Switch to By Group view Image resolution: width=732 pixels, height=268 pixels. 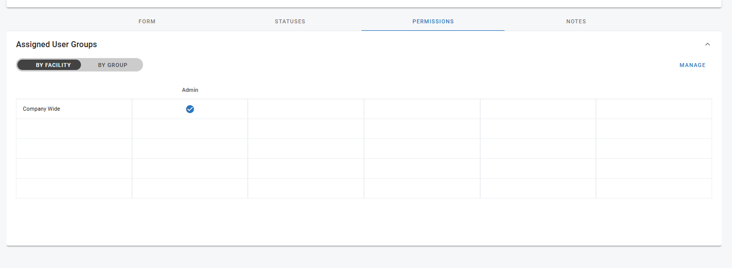point(113,65)
